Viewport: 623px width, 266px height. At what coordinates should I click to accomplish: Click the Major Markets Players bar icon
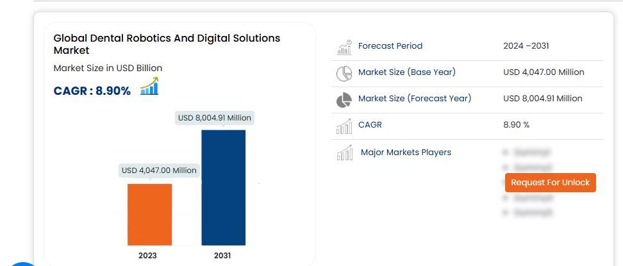[x=345, y=153]
